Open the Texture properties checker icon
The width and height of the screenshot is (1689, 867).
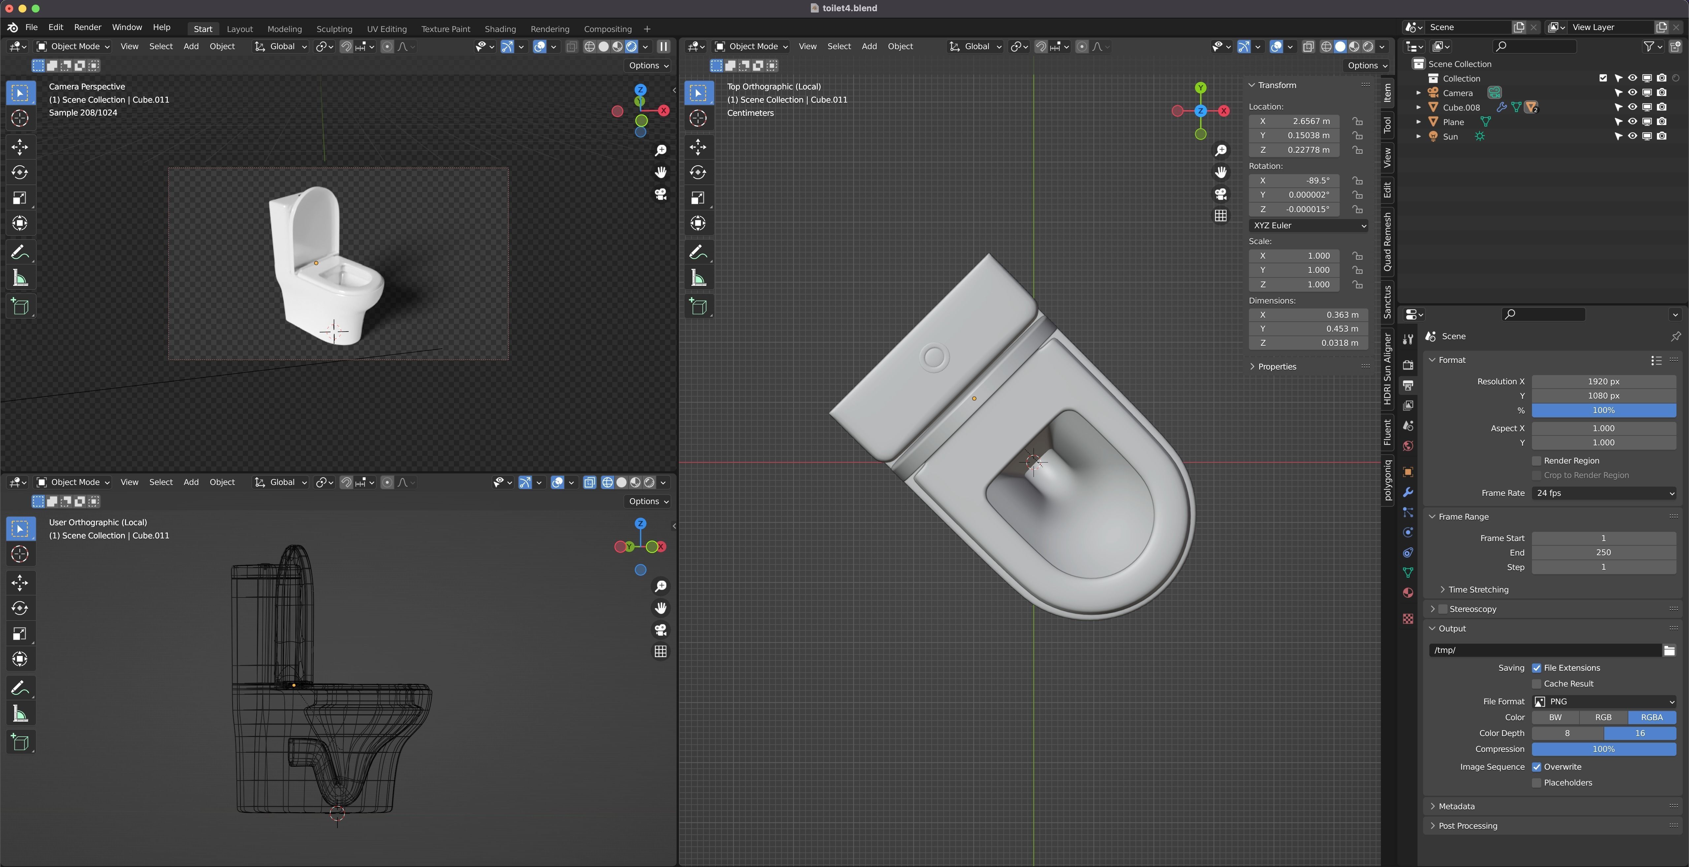[1408, 619]
